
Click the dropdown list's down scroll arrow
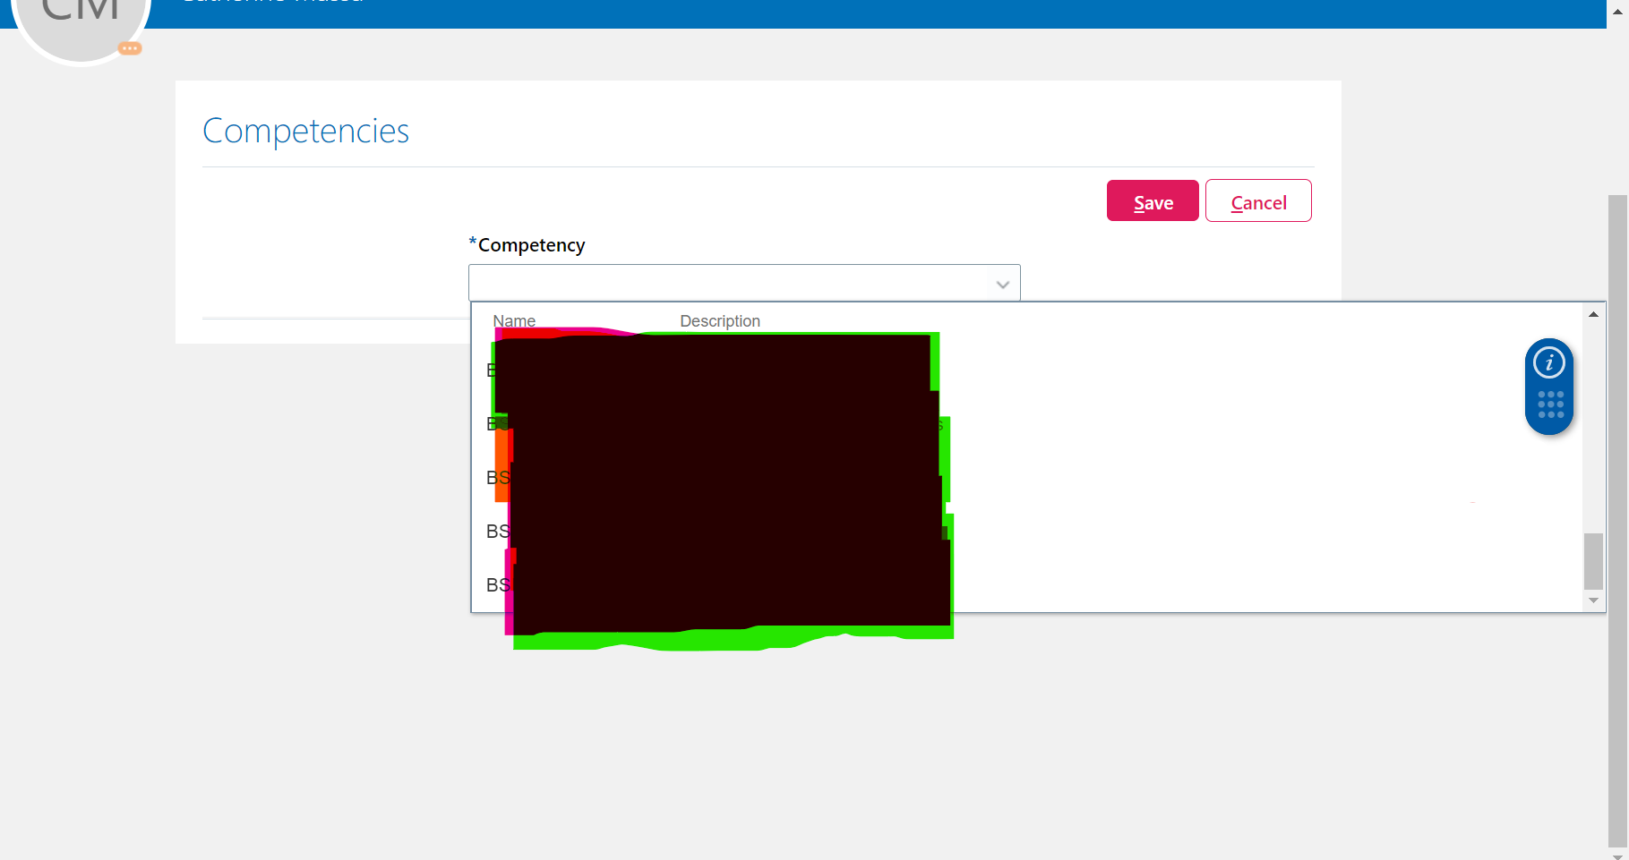(x=1593, y=600)
